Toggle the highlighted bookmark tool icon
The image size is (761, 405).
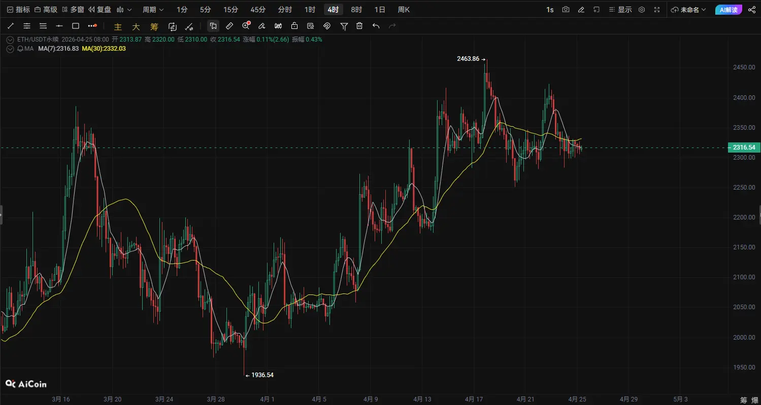point(213,26)
